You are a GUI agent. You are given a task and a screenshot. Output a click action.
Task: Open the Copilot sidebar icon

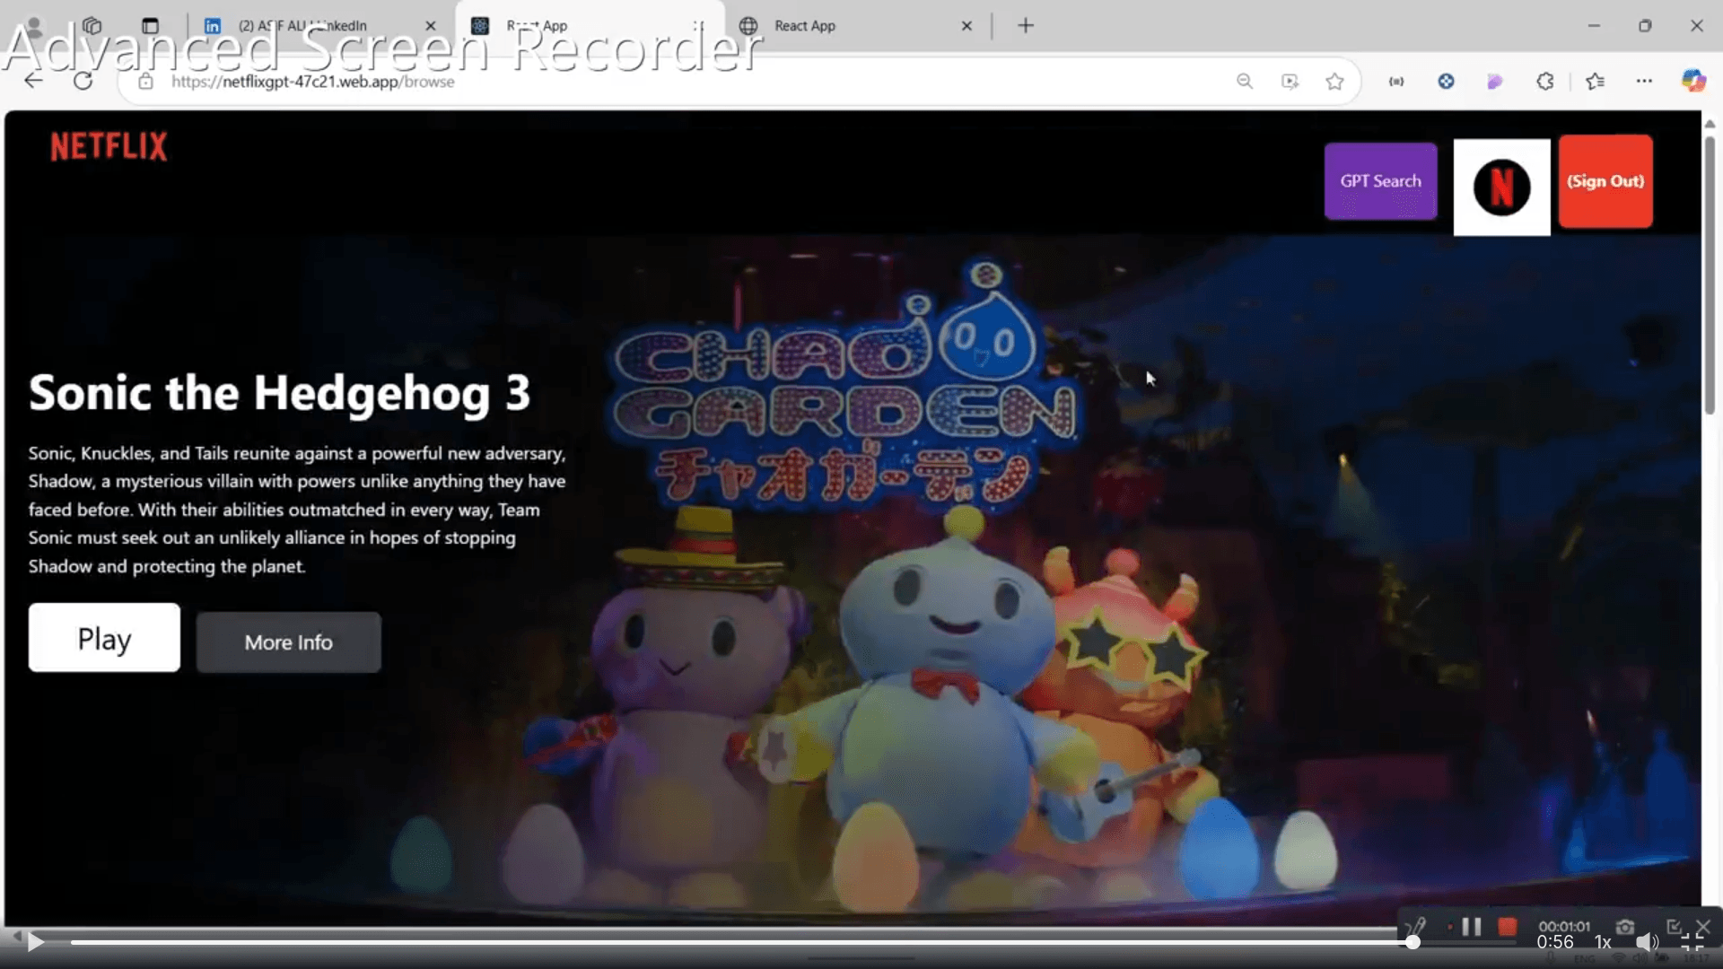(1693, 82)
